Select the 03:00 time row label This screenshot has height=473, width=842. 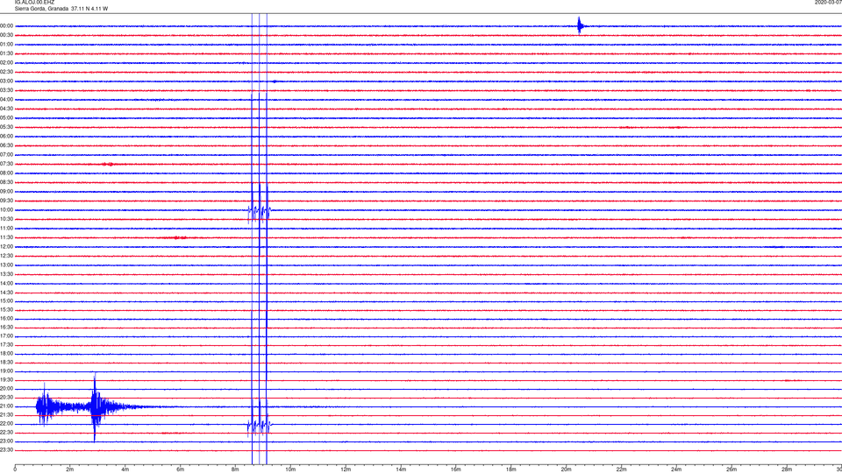(7, 81)
